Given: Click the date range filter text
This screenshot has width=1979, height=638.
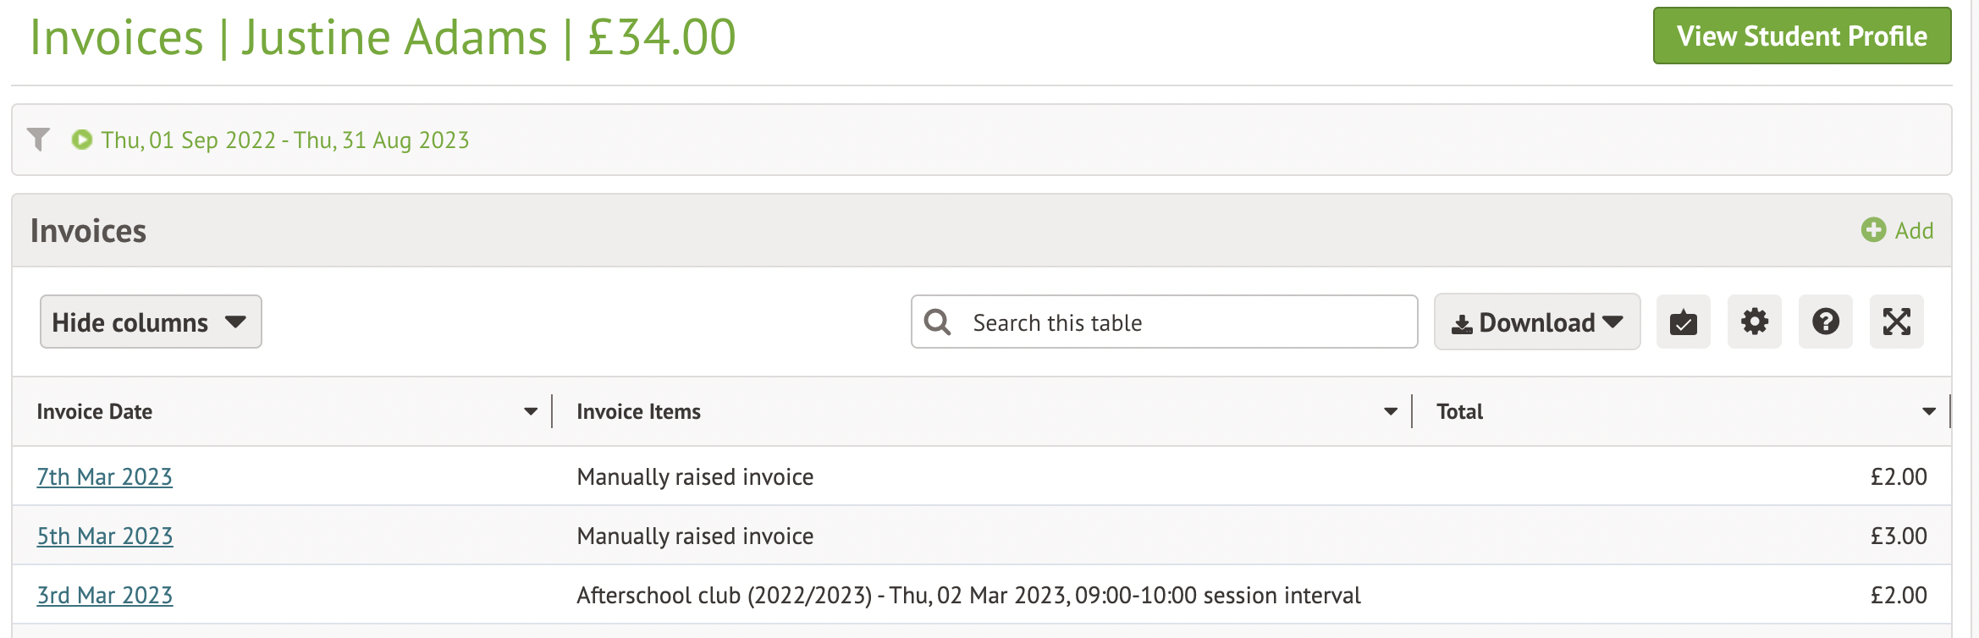Looking at the screenshot, I should click(285, 140).
